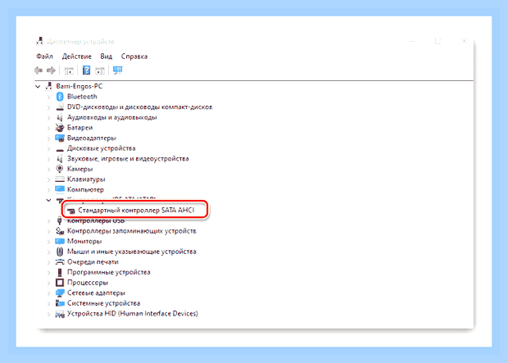This screenshot has width=508, height=363.
Task: Click the Forward arrow toolbar icon
Action: coord(51,70)
